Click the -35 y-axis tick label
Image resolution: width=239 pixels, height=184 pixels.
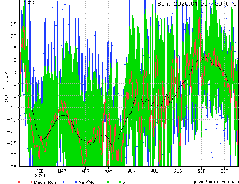[x=12, y=167]
